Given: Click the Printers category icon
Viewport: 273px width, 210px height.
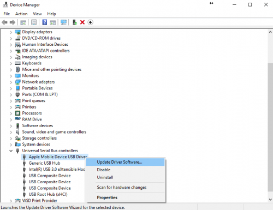Looking at the screenshot, I should 17,107.
